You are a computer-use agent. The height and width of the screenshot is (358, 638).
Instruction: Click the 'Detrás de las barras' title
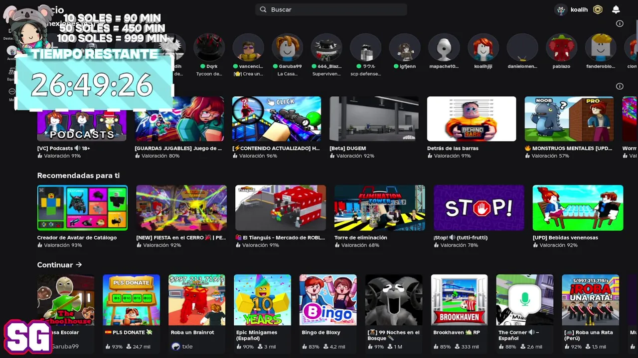[453, 148]
